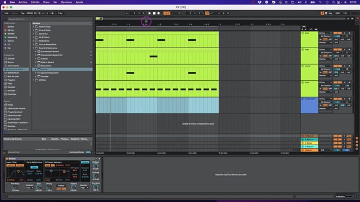Viewport: 360px width, 202px height.
Task: Open the Plug-ins category
Action: click(x=11, y=80)
